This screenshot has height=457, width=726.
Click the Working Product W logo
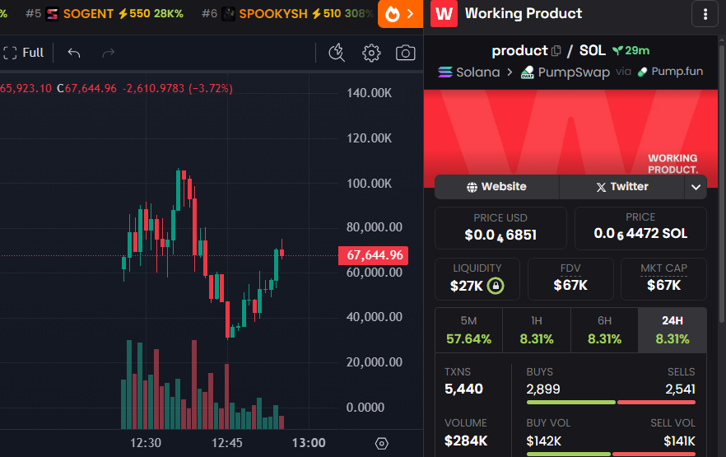[x=444, y=14]
